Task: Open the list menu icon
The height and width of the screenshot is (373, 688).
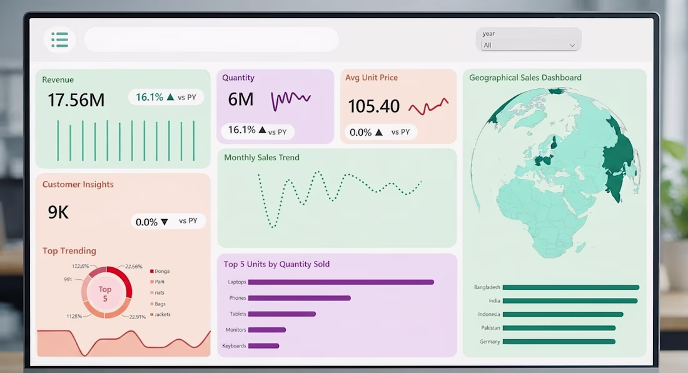Action: (x=59, y=39)
